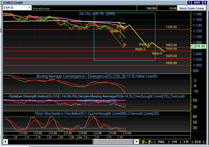This screenshot has width=209, height=147.
Task: Click the 1126.50 level label
Action: (171, 27)
